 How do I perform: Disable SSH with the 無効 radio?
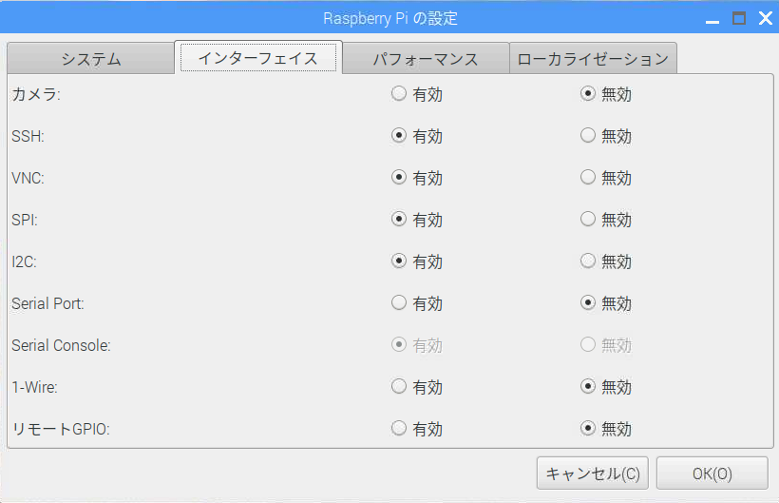(x=588, y=135)
